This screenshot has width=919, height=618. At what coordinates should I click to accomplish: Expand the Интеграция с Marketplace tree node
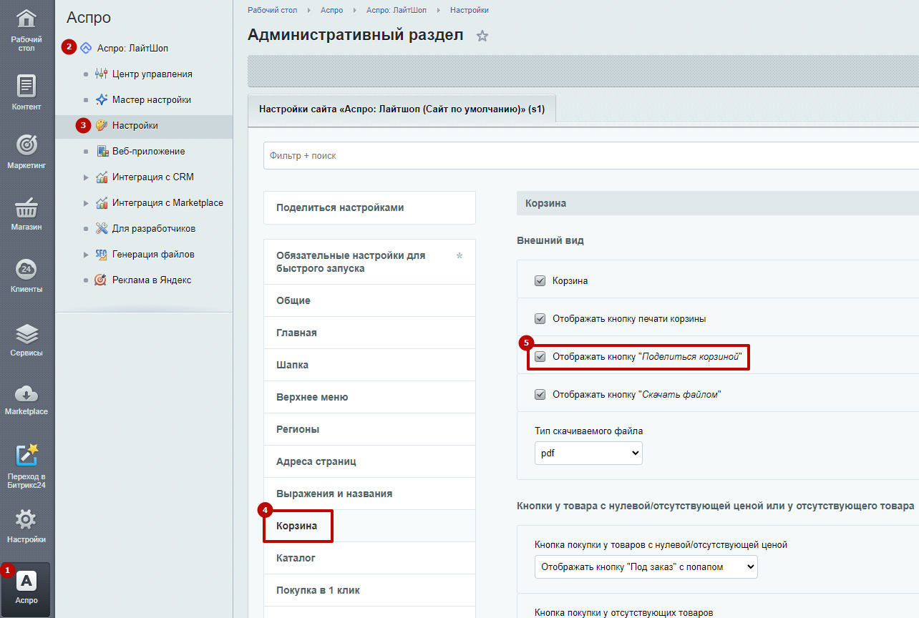coord(86,203)
